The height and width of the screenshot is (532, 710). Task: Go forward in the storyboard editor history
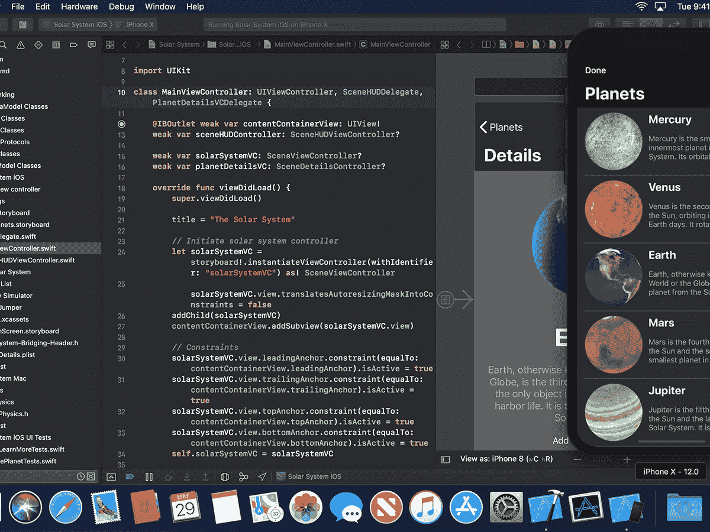coord(472,44)
